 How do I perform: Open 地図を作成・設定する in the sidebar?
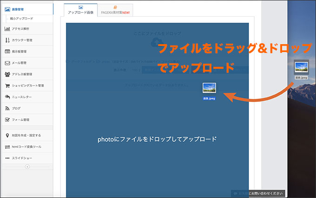(x=26, y=135)
